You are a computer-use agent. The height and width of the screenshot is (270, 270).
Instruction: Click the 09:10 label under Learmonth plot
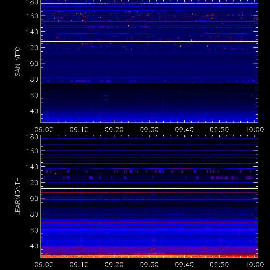click(x=79, y=265)
